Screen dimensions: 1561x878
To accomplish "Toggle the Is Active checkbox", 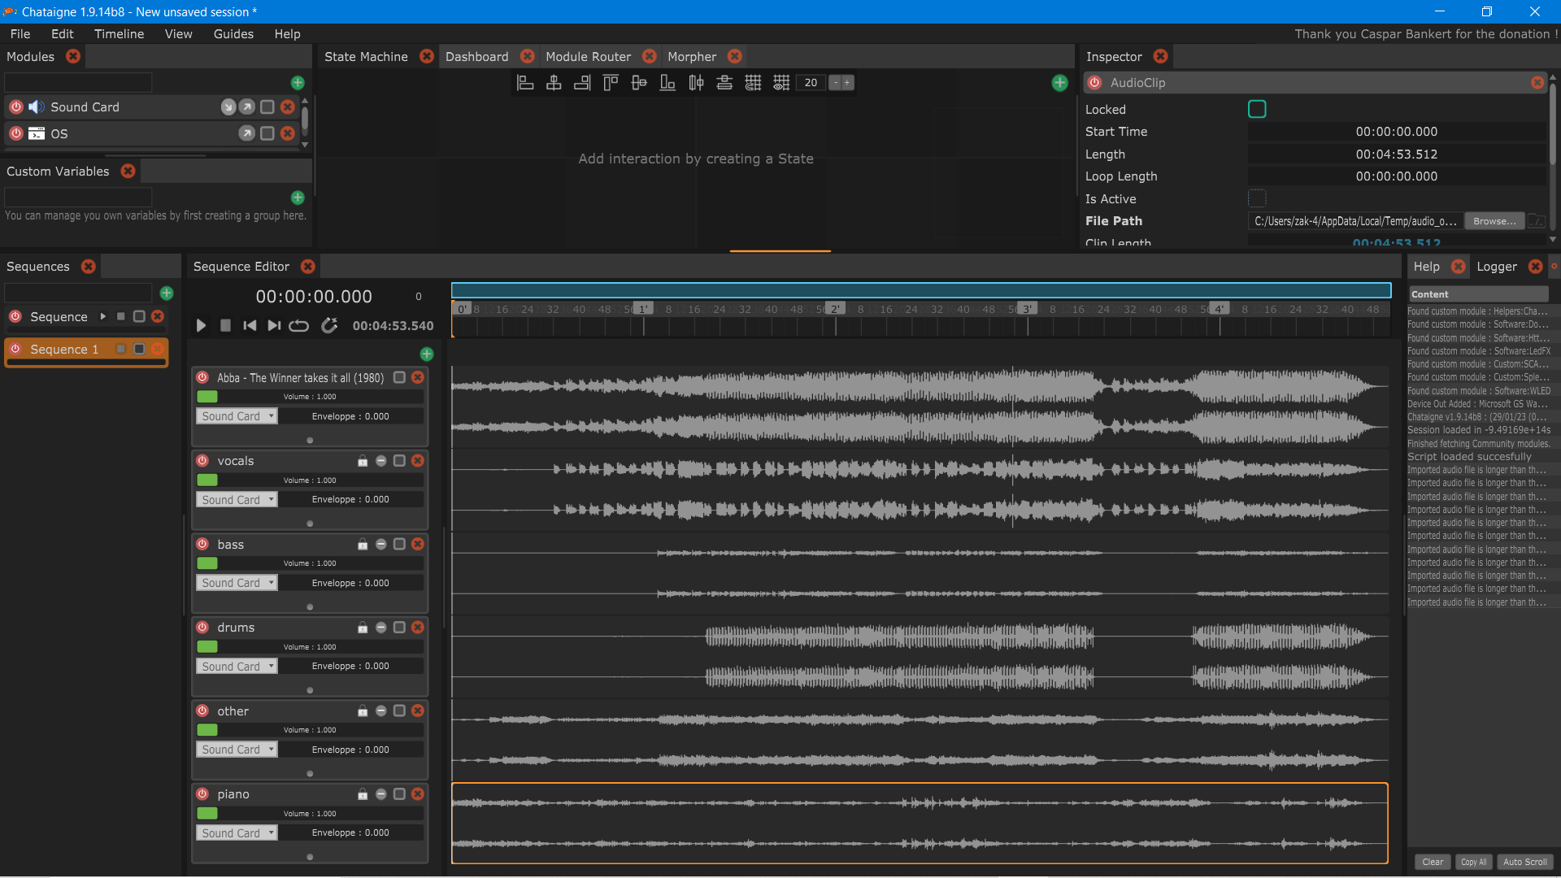I will [1257, 199].
